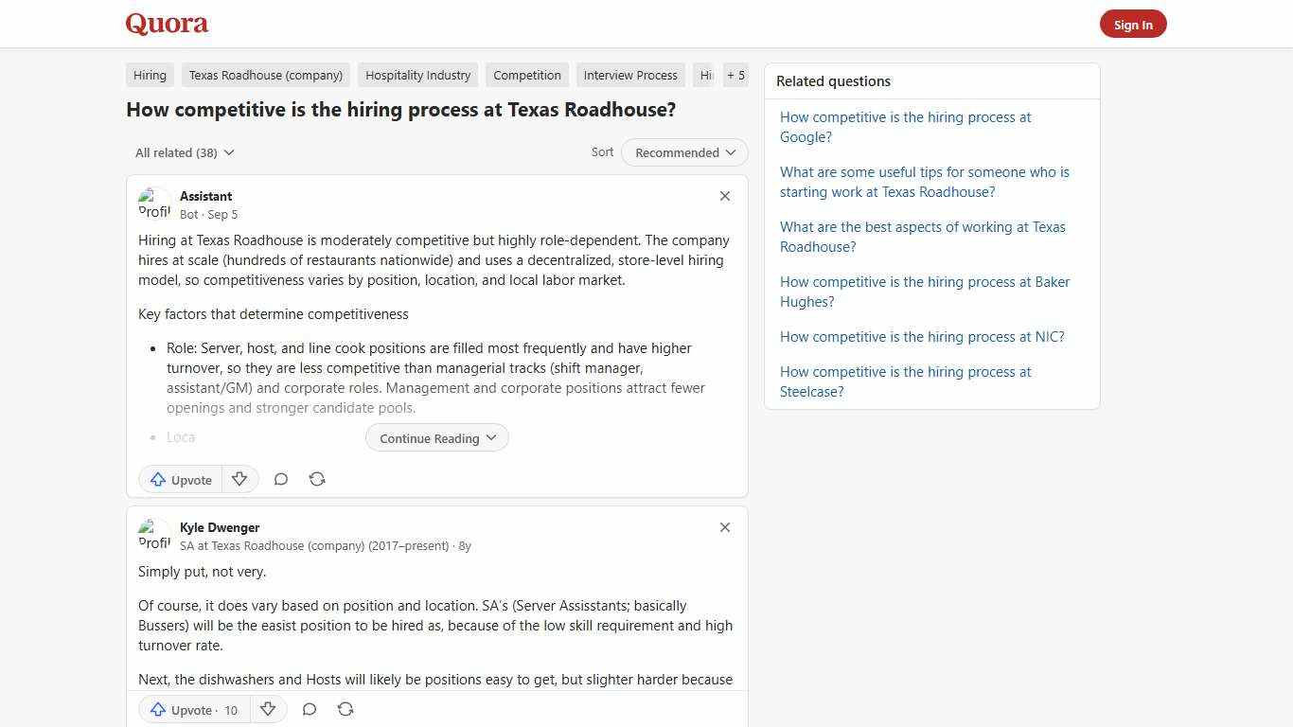Dismiss Kyle Dwenger's answer
This screenshot has height=727, width=1293.
[x=725, y=527]
